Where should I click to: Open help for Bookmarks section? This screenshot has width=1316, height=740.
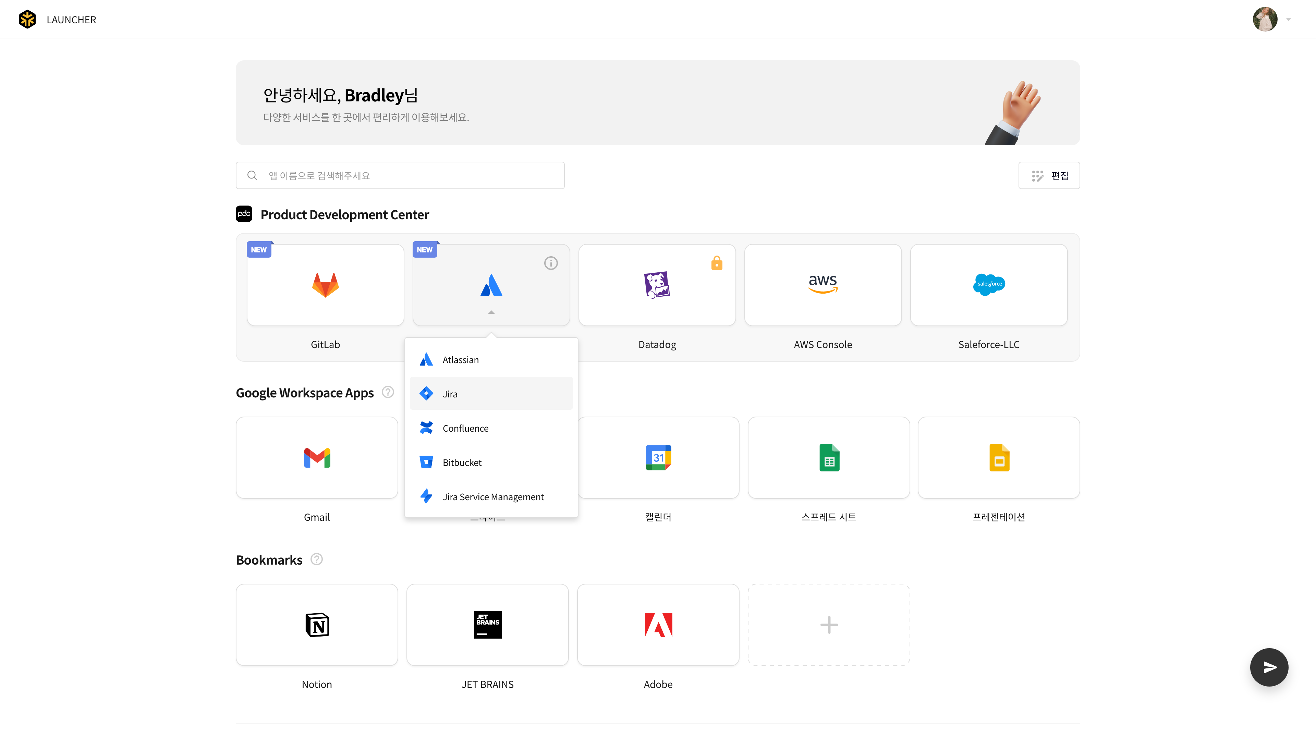(x=317, y=559)
